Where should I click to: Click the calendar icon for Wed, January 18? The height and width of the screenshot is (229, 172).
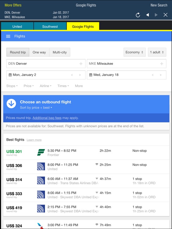tap(91, 75)
